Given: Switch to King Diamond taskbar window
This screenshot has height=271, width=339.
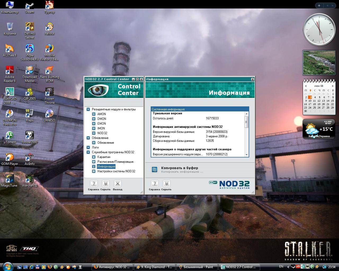Looking at the screenshot, I should 154,267.
